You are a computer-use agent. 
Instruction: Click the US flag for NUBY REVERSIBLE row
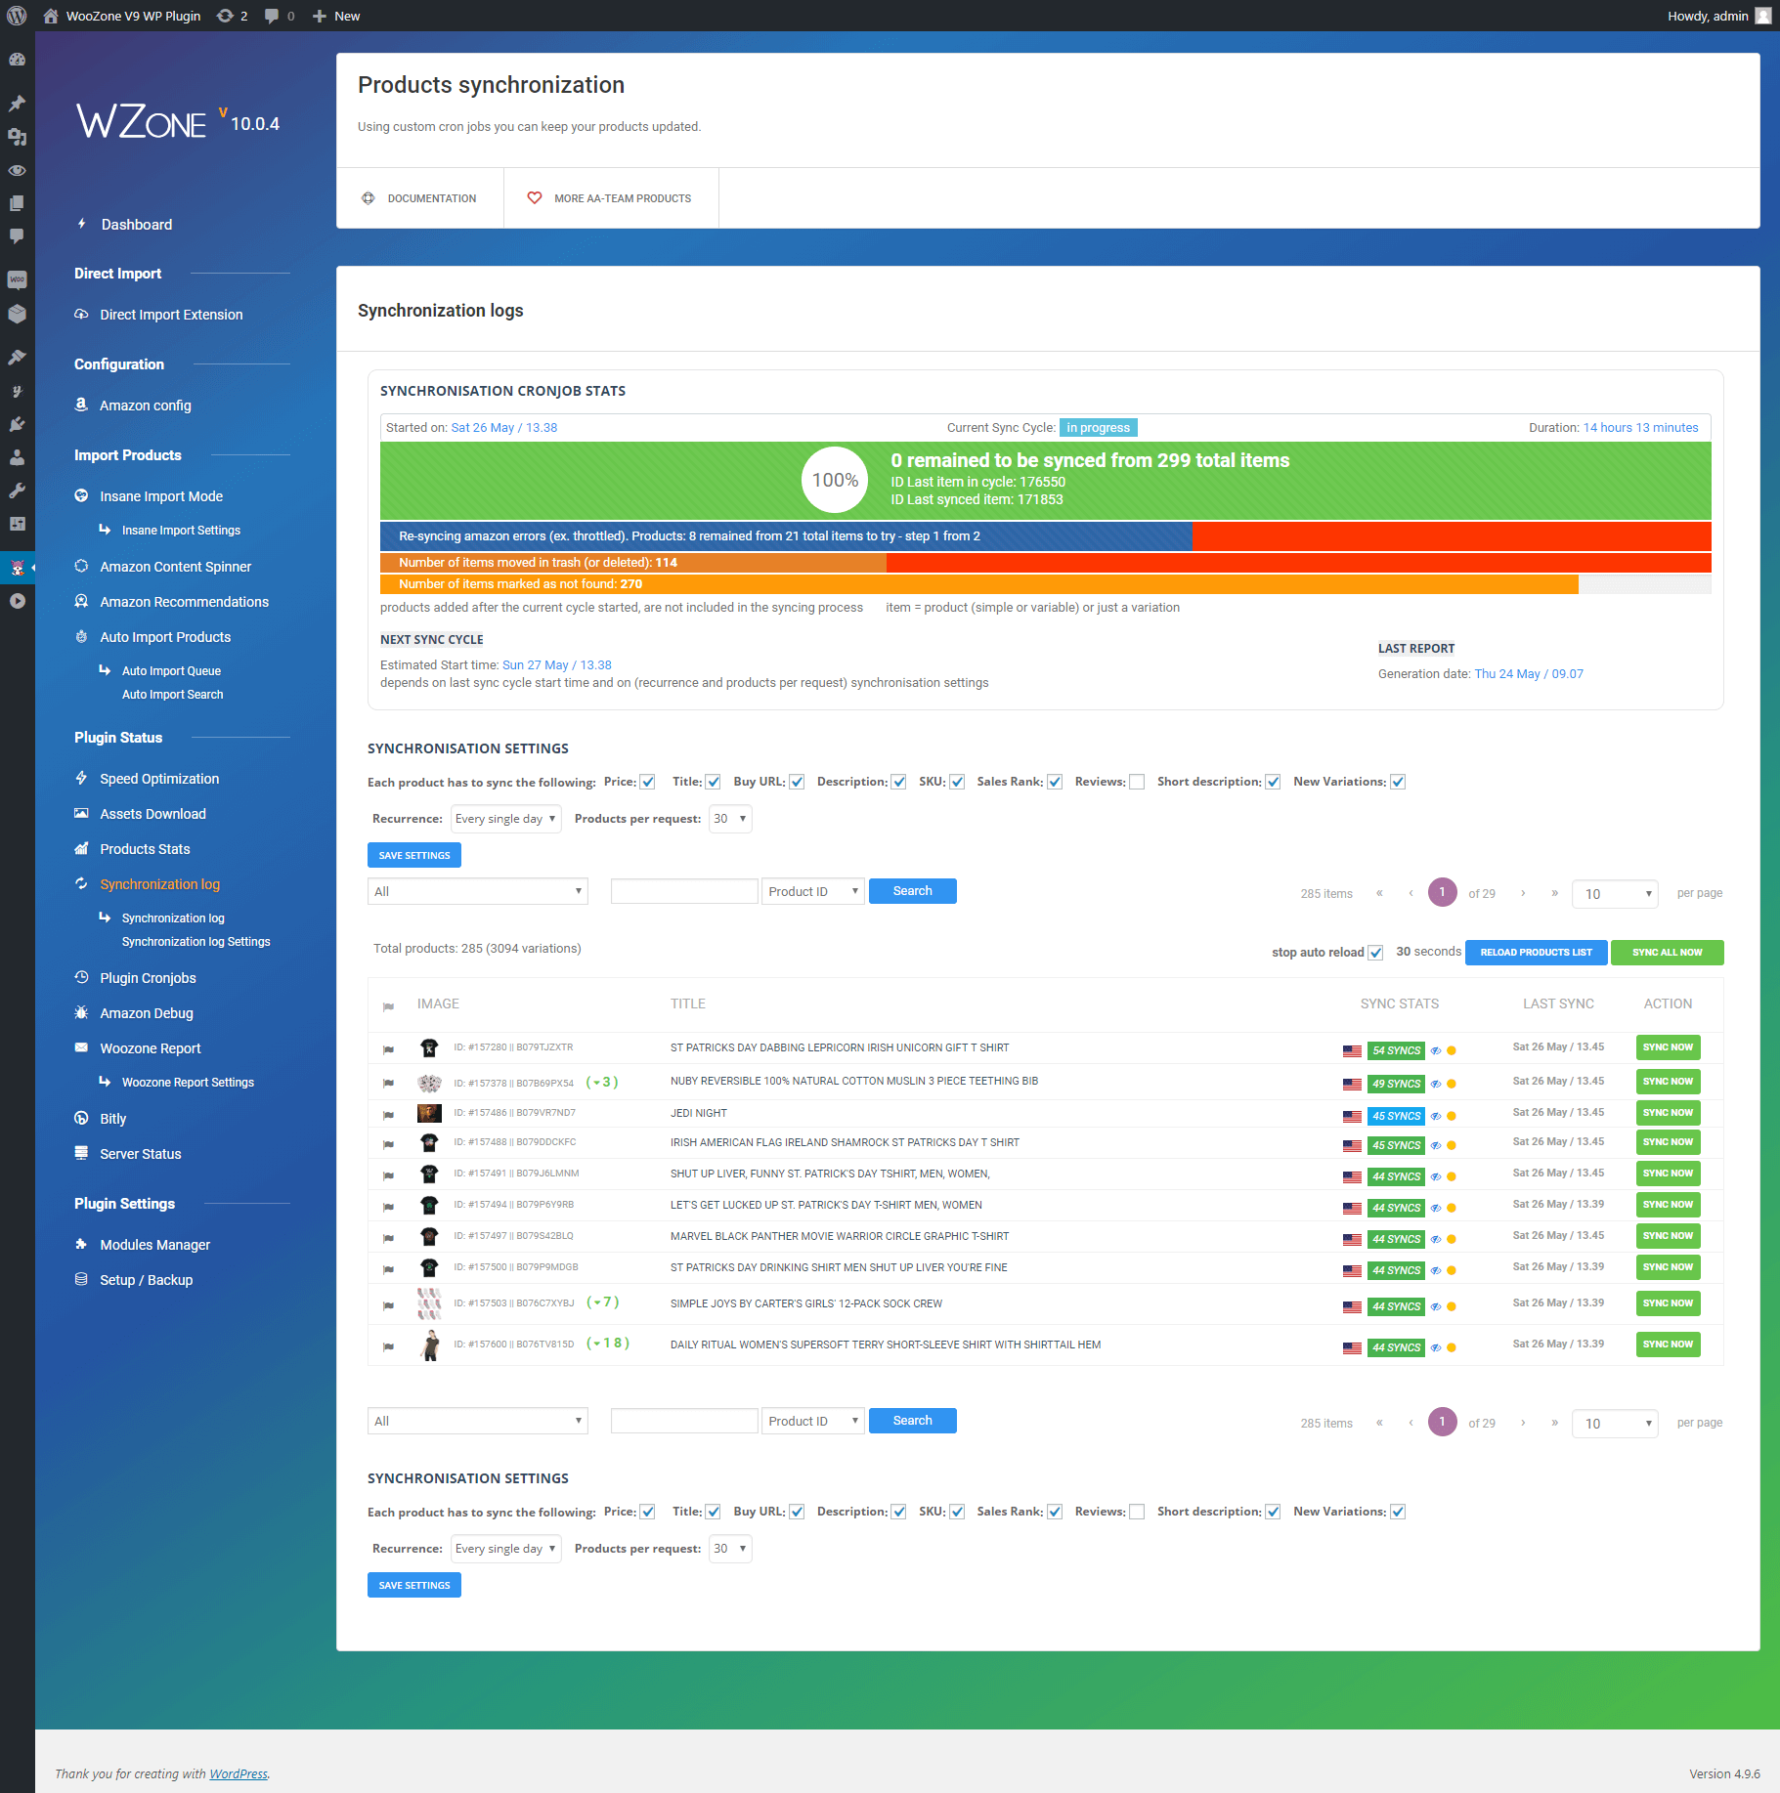(x=1352, y=1084)
